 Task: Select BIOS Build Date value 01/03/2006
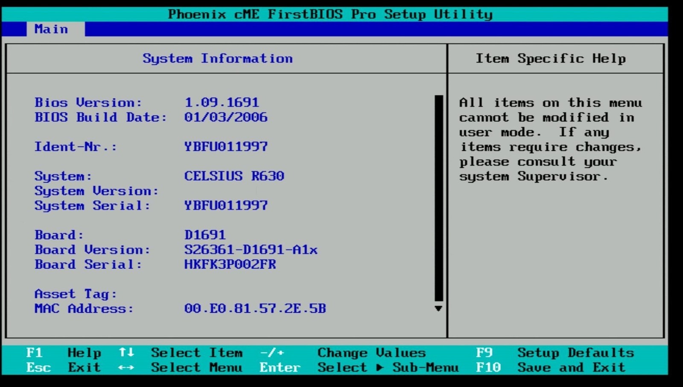226,117
